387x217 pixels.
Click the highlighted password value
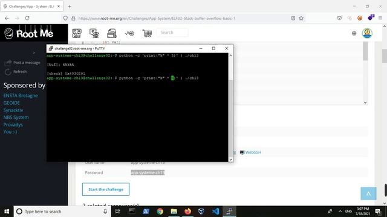[148, 173]
